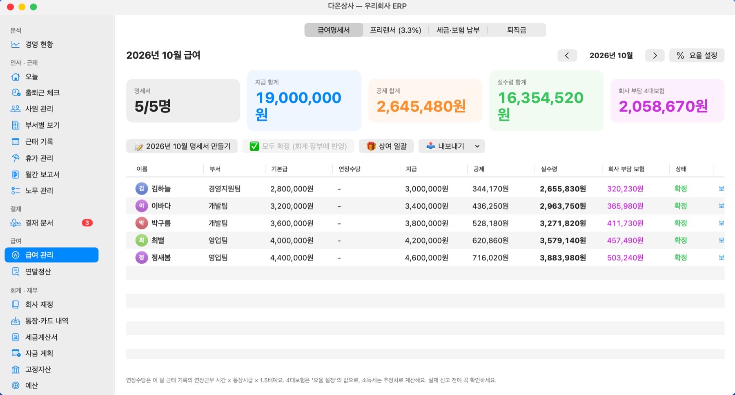Click the 오늘 home icon
This screenshot has width=735, height=395.
[x=16, y=77]
